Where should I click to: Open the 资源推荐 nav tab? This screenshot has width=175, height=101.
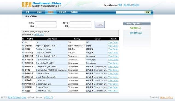coord(74,12)
